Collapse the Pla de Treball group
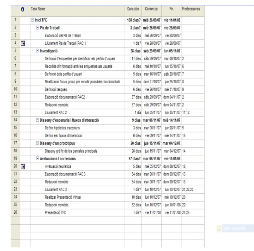 (37, 28)
